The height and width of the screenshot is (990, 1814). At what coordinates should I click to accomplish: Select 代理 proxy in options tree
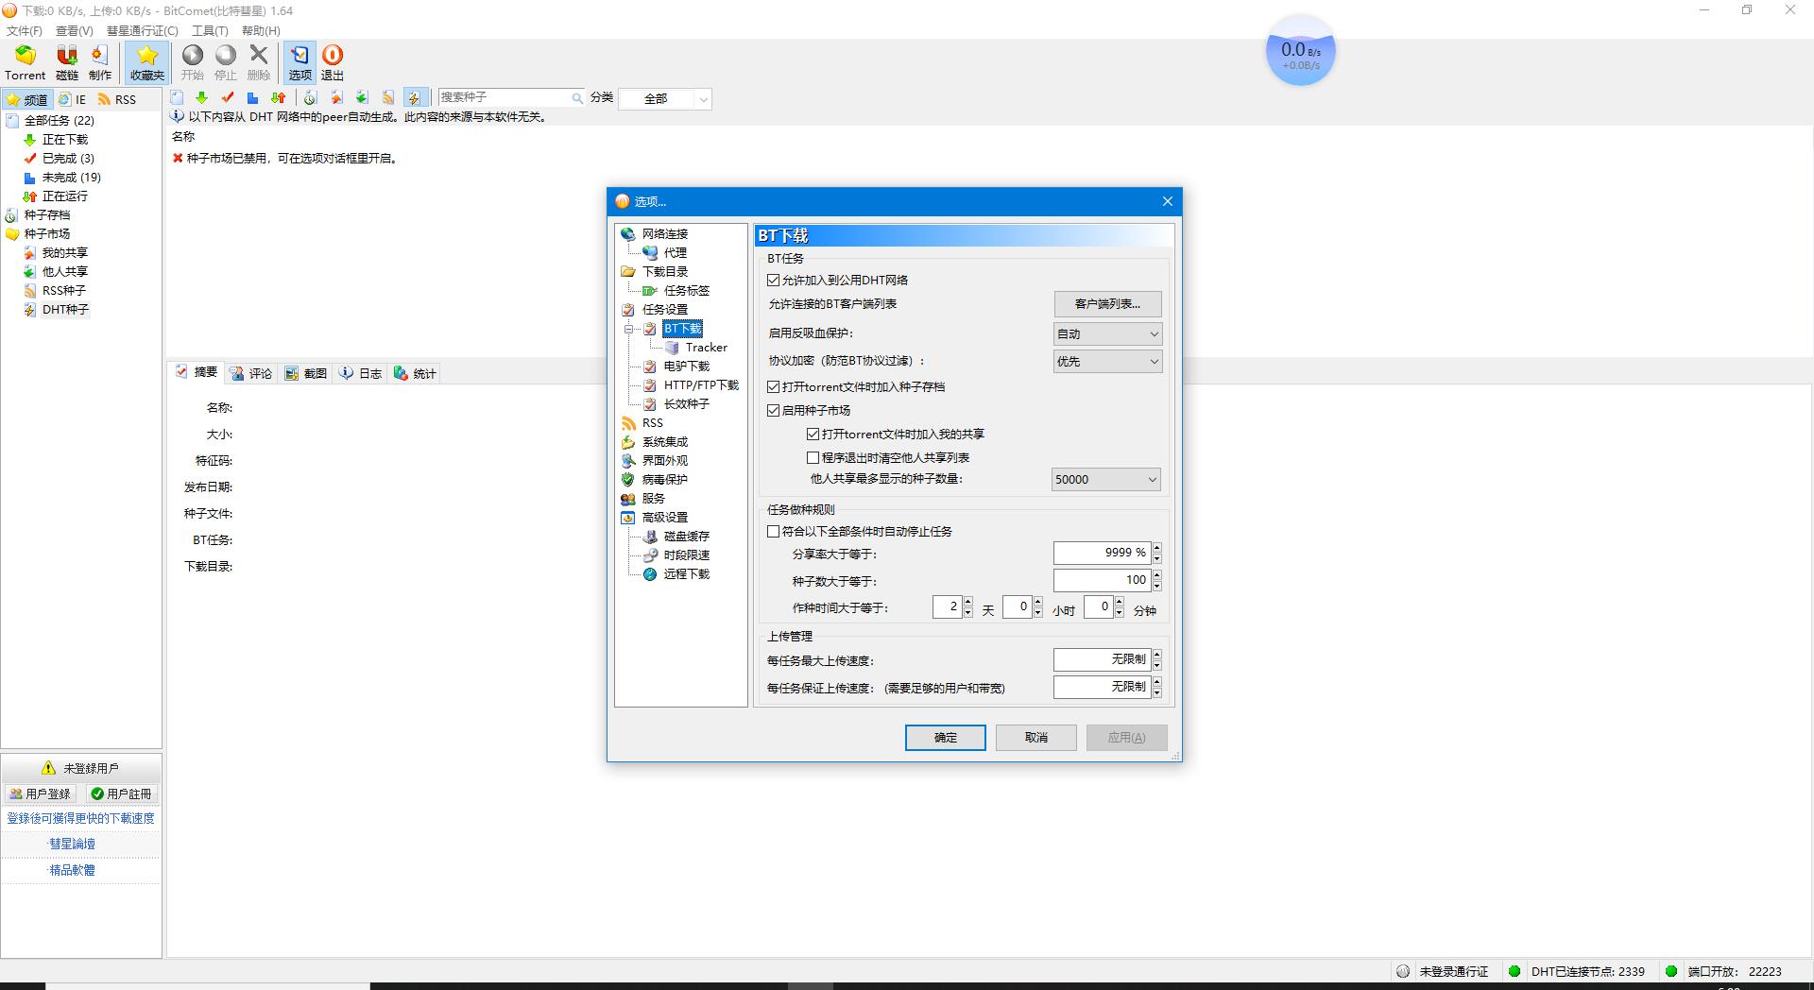click(675, 252)
